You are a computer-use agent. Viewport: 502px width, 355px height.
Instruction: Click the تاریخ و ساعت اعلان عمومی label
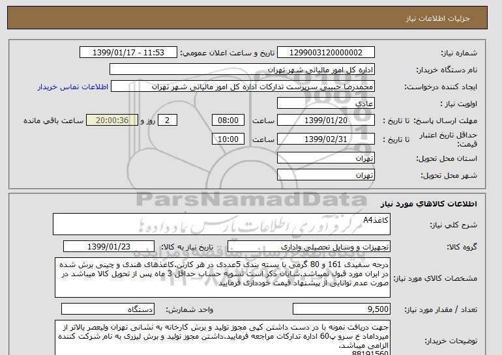click(228, 53)
